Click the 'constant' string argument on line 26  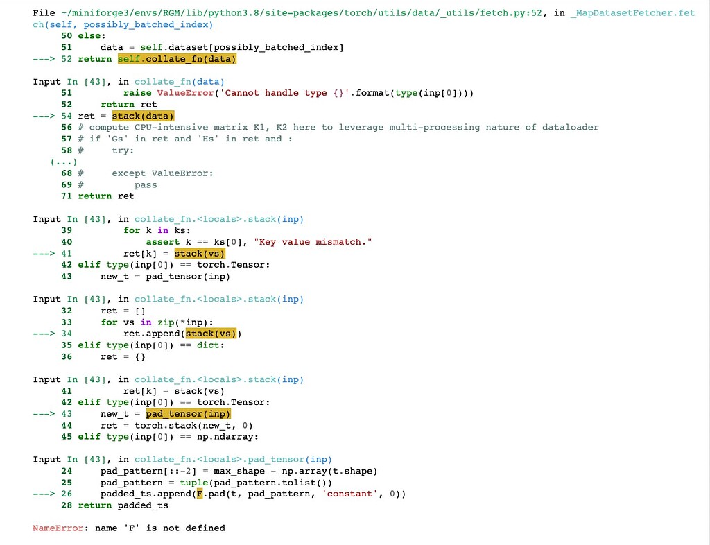click(349, 494)
